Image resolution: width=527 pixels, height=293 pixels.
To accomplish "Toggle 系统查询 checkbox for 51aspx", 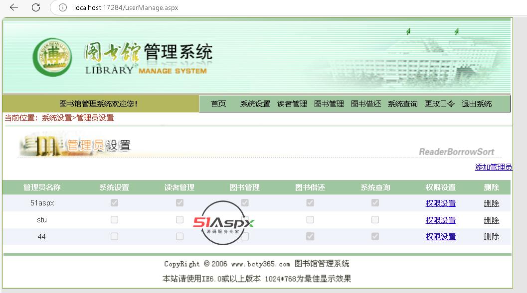I will pyautogui.click(x=375, y=203).
